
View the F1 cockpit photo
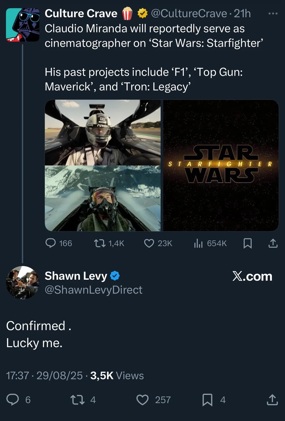pos(103,132)
